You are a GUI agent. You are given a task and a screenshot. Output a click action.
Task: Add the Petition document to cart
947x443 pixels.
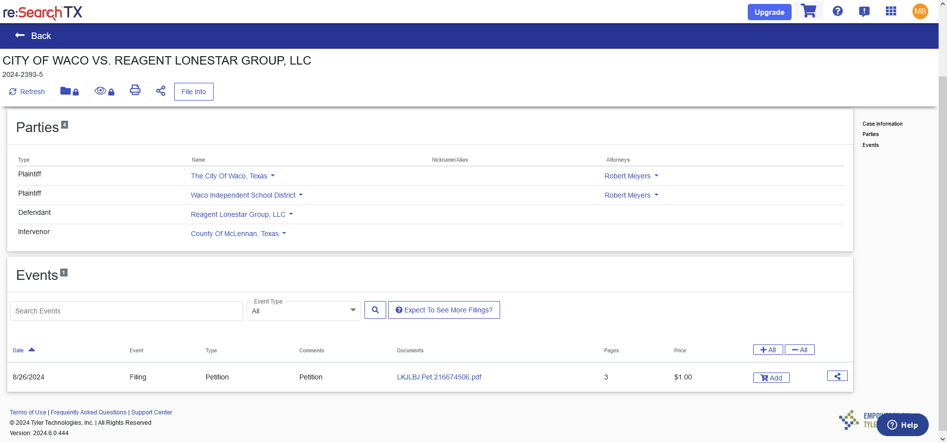coord(771,378)
